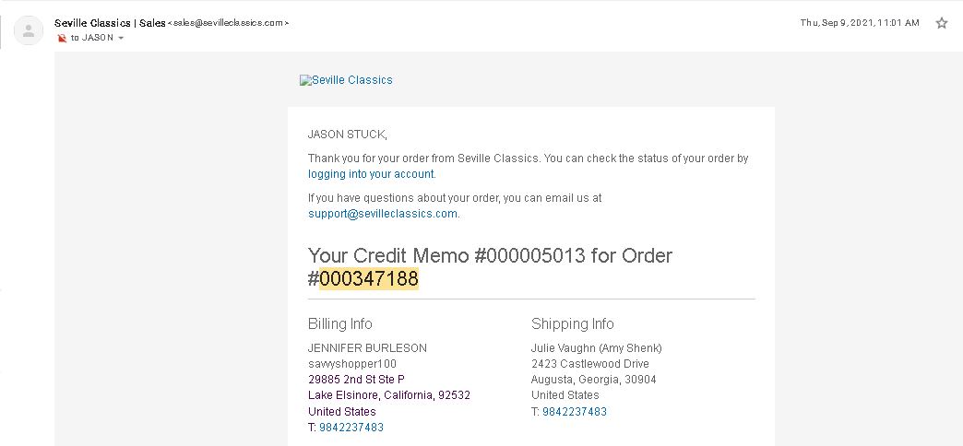Follow the 'logging into your account' link
Screen dimensions: 963x446
(x=371, y=174)
